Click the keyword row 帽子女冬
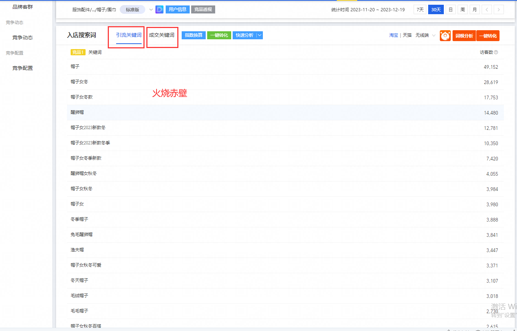This screenshot has width=517, height=331. tap(285, 82)
